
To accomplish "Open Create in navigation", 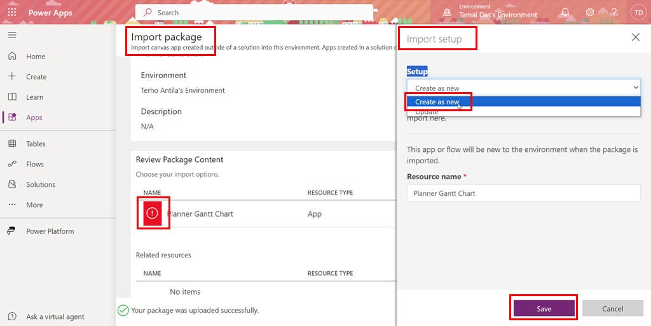I will [x=36, y=77].
